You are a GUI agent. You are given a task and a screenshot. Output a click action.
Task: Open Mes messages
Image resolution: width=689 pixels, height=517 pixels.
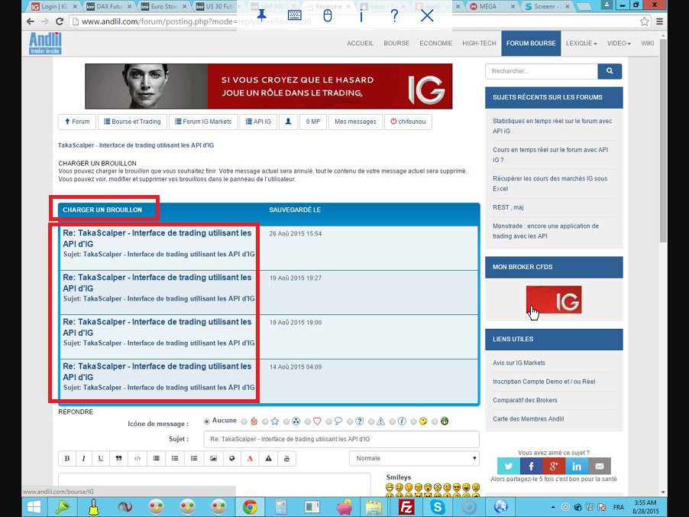tap(355, 122)
